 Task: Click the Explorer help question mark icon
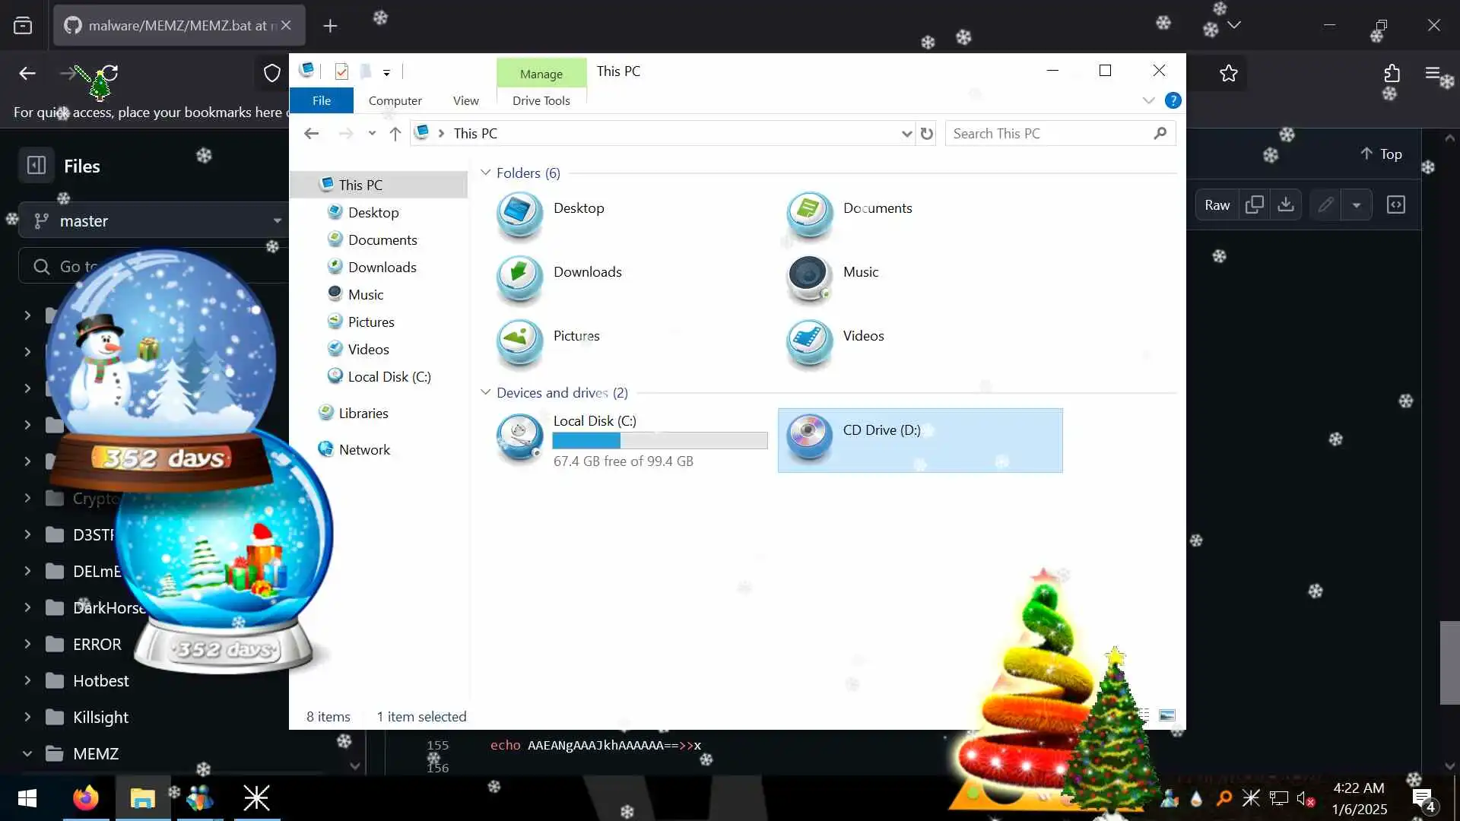point(1173,100)
